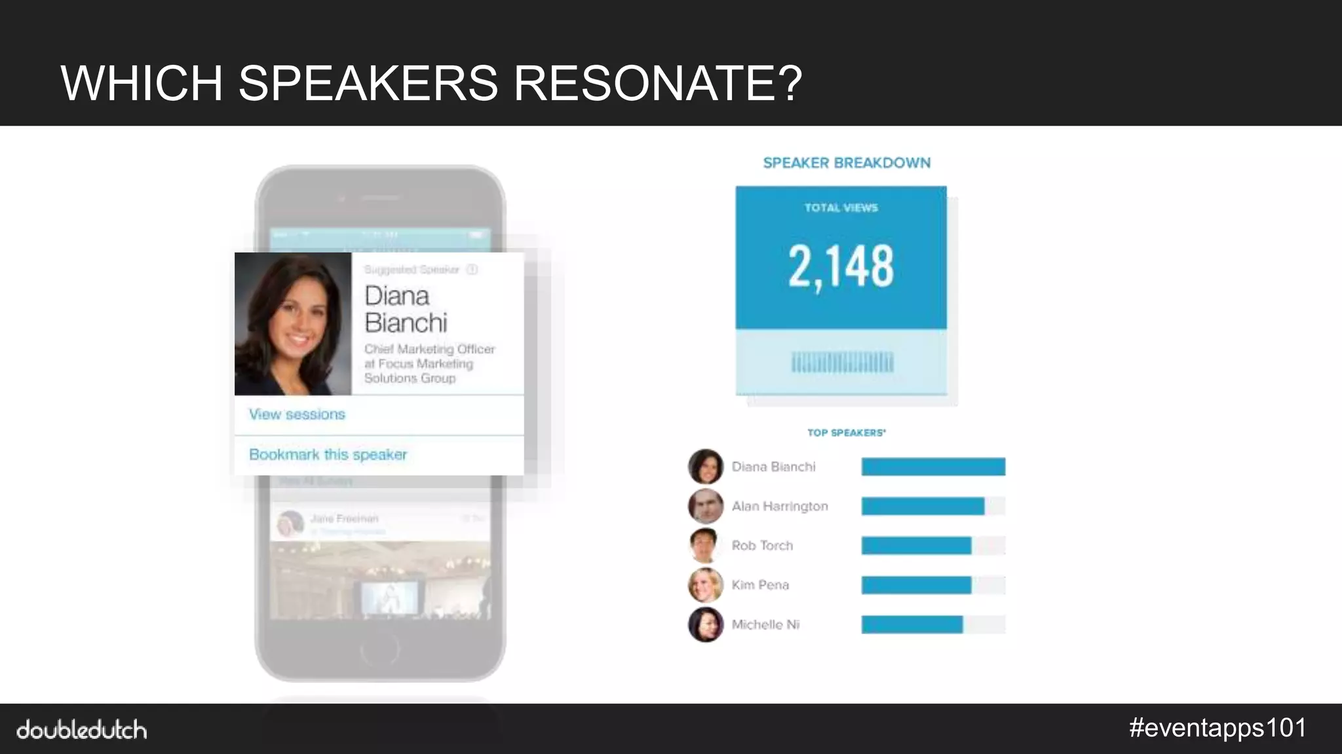
Task: Select the name Alan Harrington
Action: (x=780, y=506)
